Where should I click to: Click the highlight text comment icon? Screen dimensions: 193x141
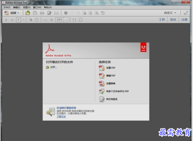pos(78,13)
